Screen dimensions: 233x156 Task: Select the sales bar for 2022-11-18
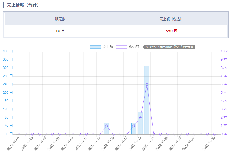point(134,129)
